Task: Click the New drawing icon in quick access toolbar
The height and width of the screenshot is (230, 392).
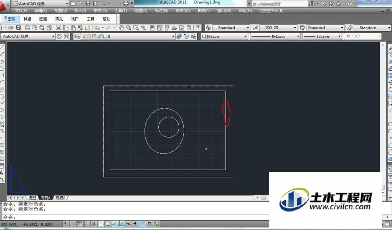Action: click(x=73, y=3)
